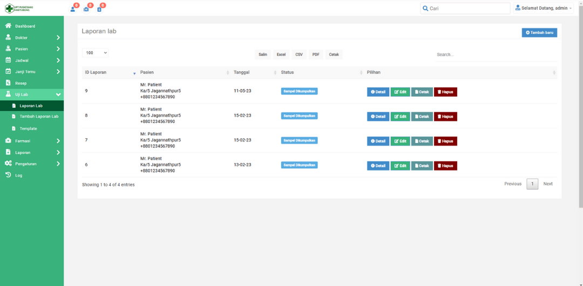583x286 pixels.
Task: Expand the Farmasi sidebar menu
Action: (32, 141)
